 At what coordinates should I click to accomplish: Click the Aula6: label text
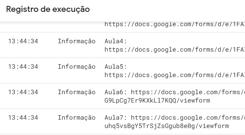(116, 92)
